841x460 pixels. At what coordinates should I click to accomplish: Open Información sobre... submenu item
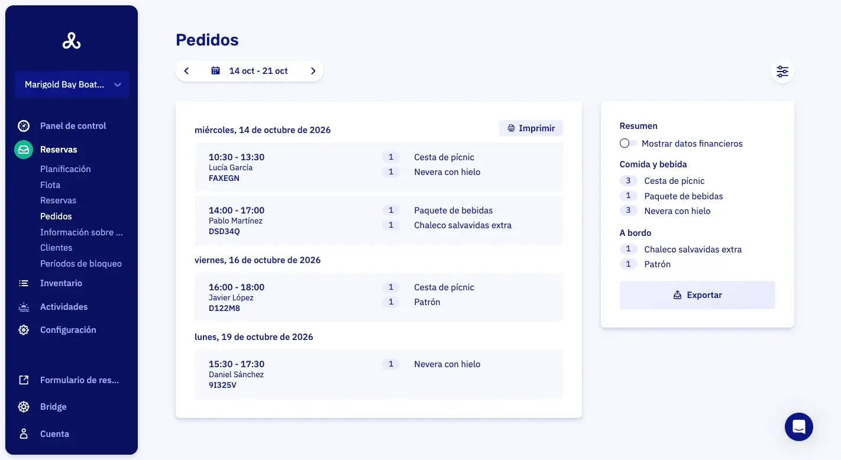[82, 232]
